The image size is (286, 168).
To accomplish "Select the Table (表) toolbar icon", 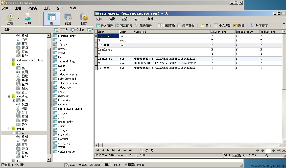I will click(x=52, y=19).
